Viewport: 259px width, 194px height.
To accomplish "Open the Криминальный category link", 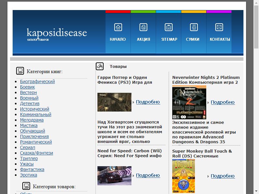I will tap(36, 114).
